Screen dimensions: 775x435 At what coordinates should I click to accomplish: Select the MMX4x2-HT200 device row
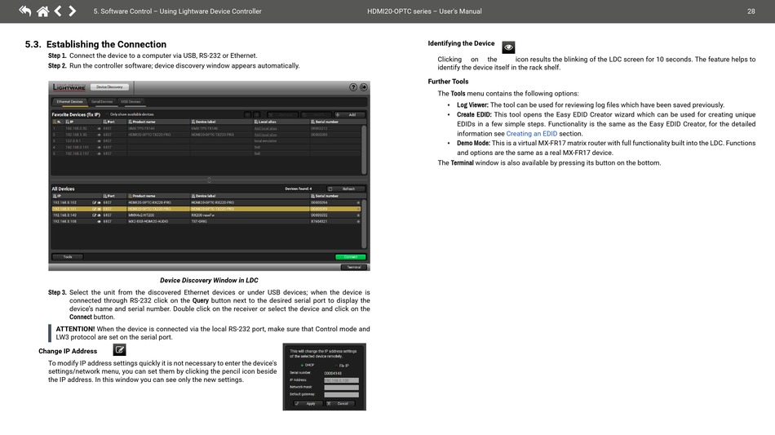206,215
